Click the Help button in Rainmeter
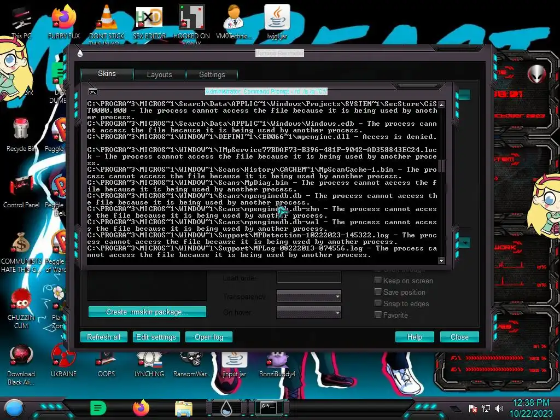The width and height of the screenshot is (560, 420). point(415,337)
